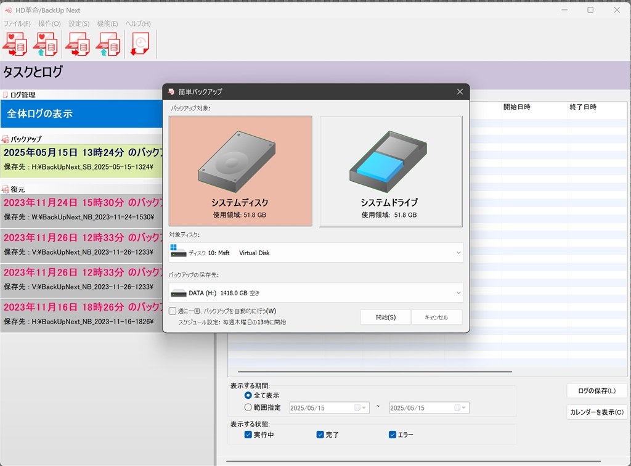Click the second toolbar icon with heart and up arrow
This screenshot has height=466, width=631.
pyautogui.click(x=46, y=44)
